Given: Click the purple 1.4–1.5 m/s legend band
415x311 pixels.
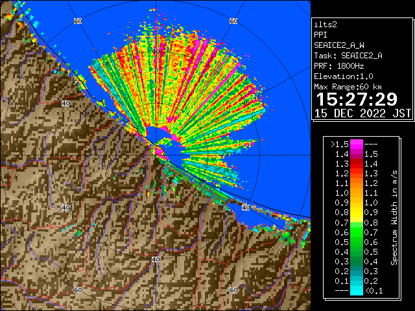Looking at the screenshot, I should (x=357, y=154).
